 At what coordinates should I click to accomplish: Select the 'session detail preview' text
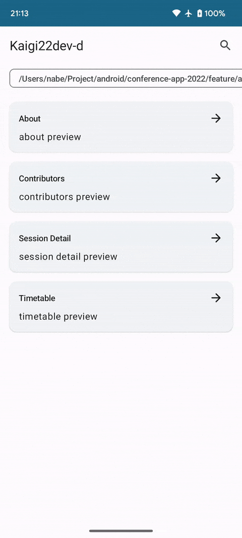(68, 256)
